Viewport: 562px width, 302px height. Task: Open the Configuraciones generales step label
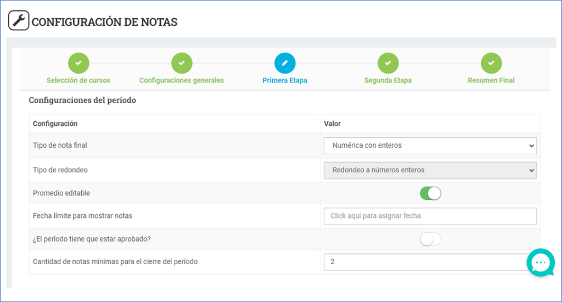pos(182,80)
